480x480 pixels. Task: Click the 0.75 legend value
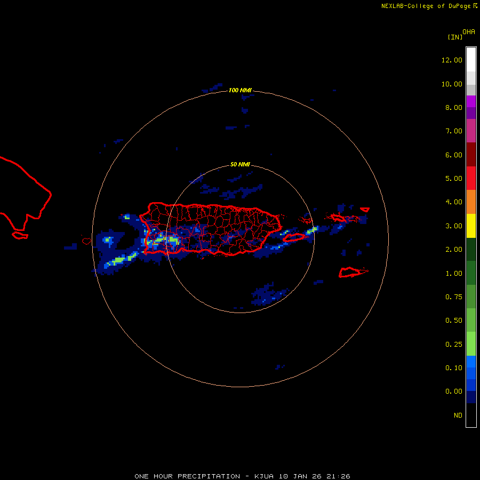point(454,297)
